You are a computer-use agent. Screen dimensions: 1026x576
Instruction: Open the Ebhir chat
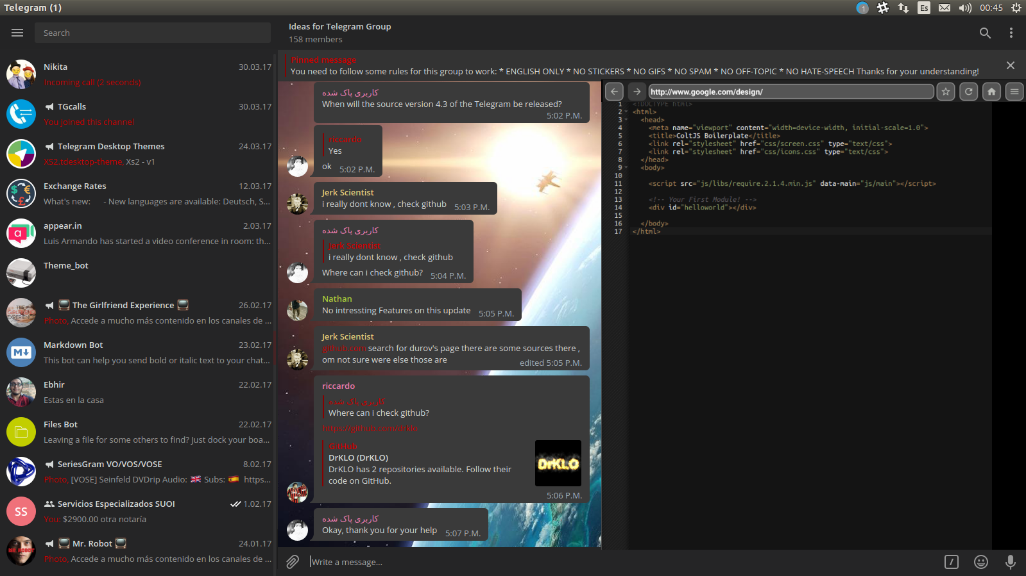tap(137, 392)
